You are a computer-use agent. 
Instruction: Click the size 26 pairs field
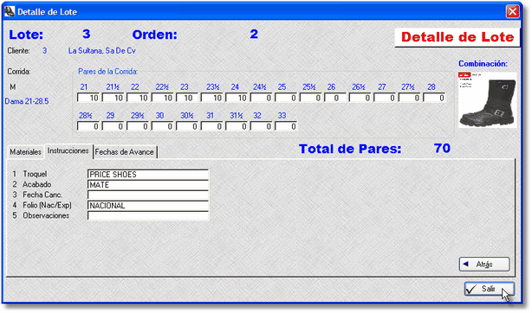335,98
